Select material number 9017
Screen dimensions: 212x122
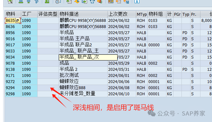[x=10, y=45]
